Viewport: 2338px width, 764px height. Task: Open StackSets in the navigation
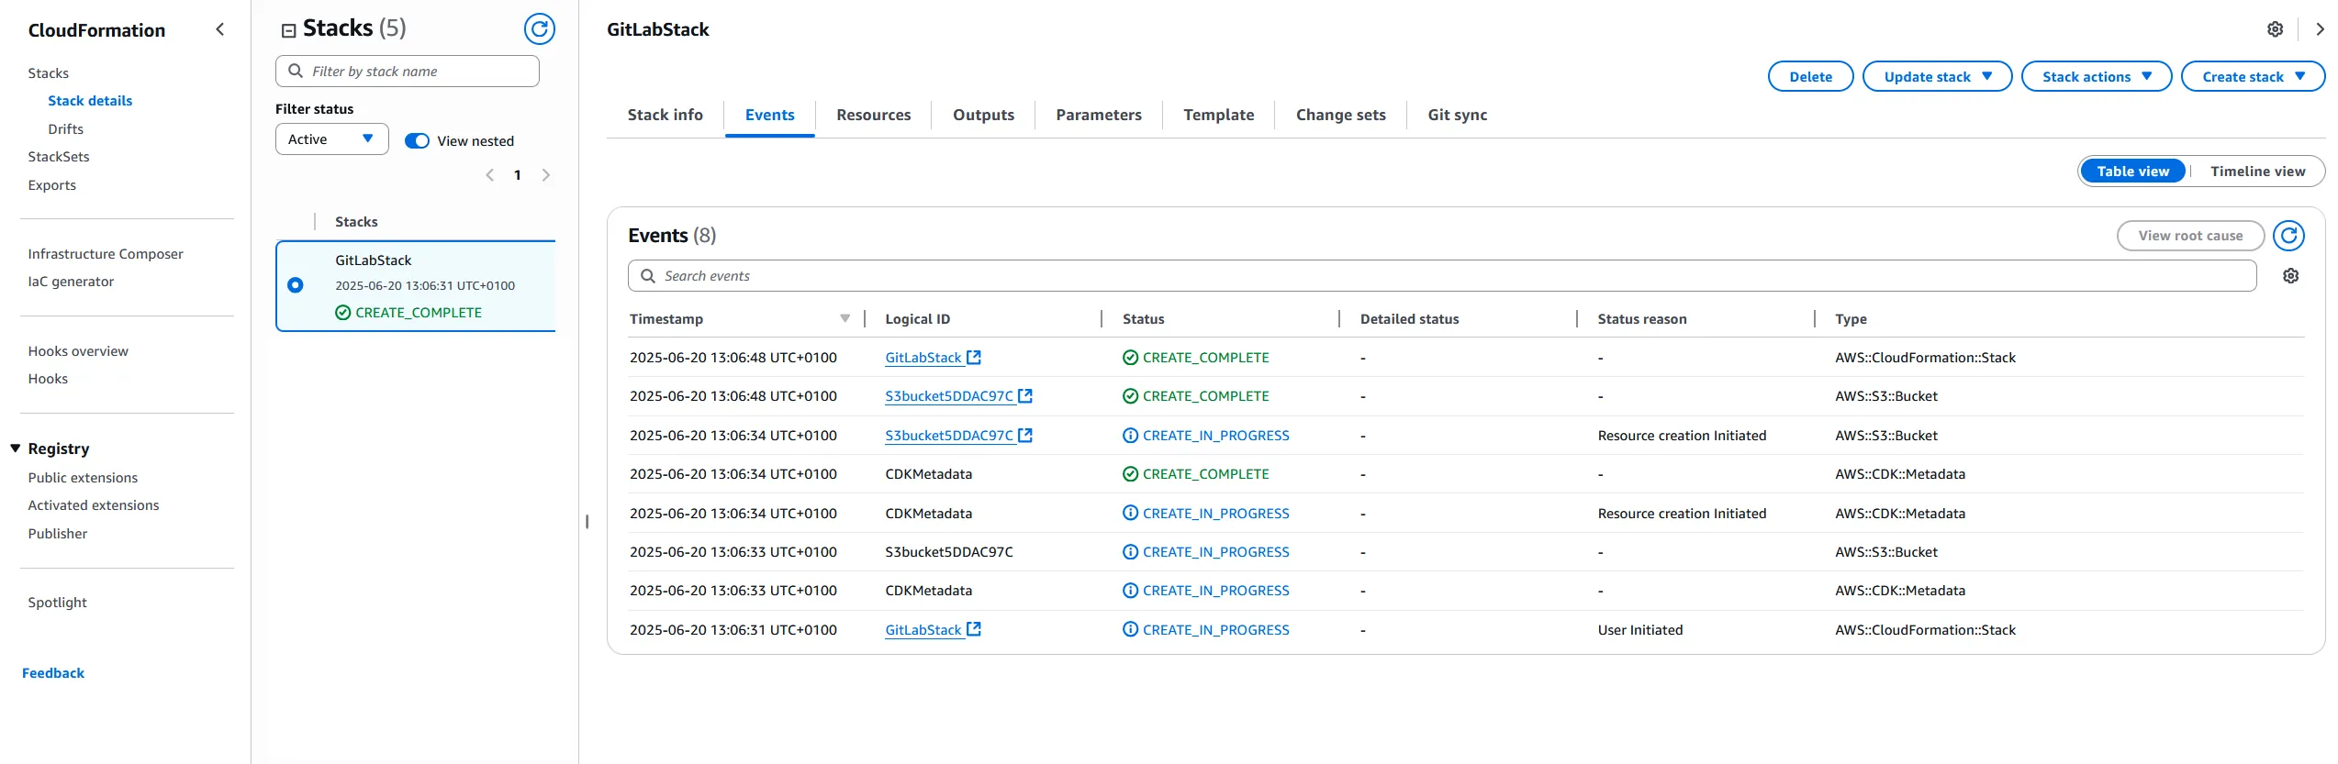click(59, 157)
